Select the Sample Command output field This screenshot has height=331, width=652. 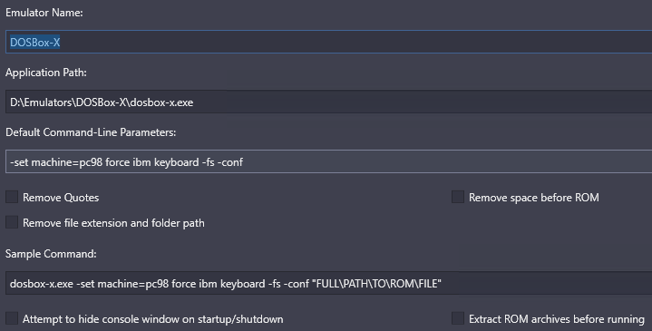pyautogui.click(x=328, y=283)
